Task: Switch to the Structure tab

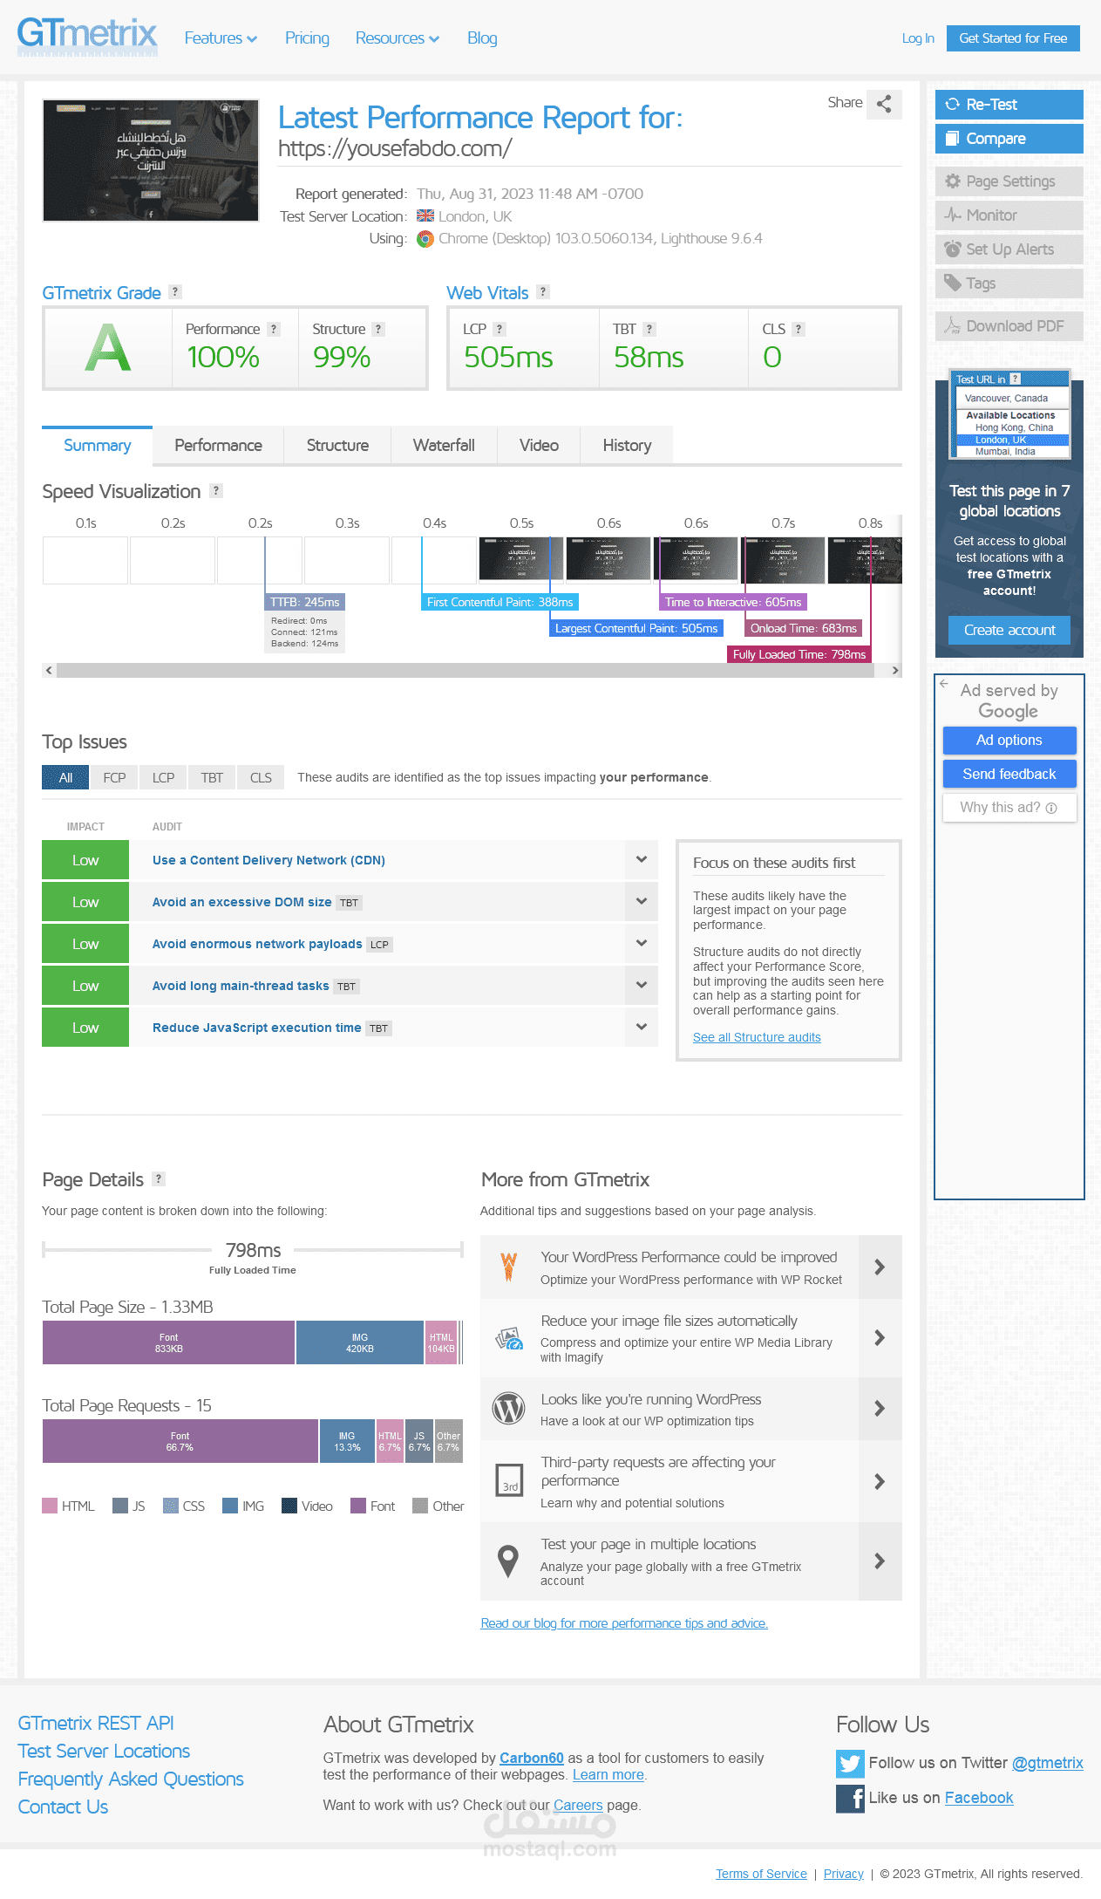Action: pyautogui.click(x=337, y=445)
